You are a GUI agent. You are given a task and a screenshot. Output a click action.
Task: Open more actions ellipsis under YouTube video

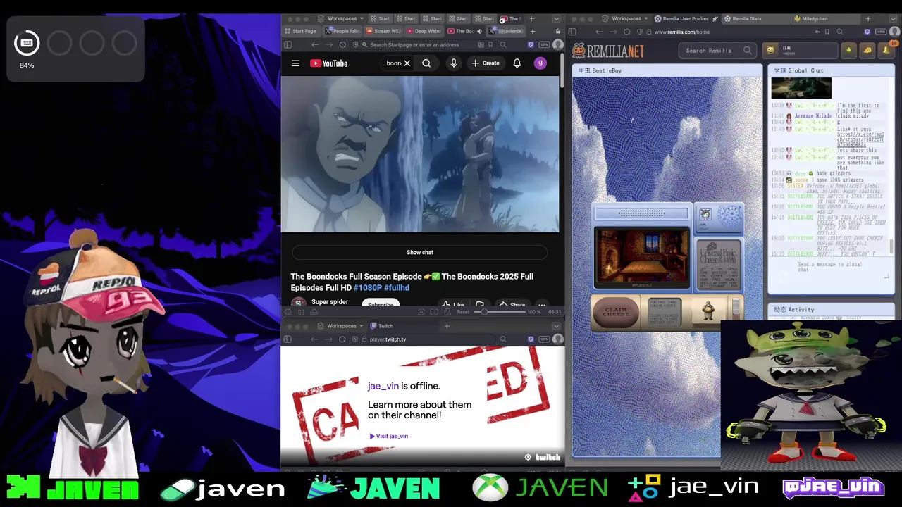point(542,305)
